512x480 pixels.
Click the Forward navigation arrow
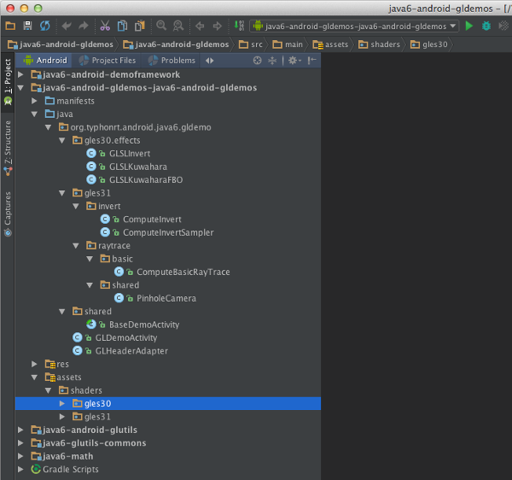pos(217,26)
